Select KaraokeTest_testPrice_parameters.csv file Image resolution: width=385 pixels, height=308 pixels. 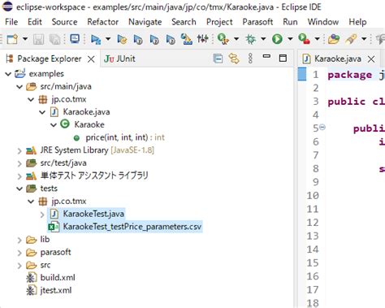tap(125, 227)
